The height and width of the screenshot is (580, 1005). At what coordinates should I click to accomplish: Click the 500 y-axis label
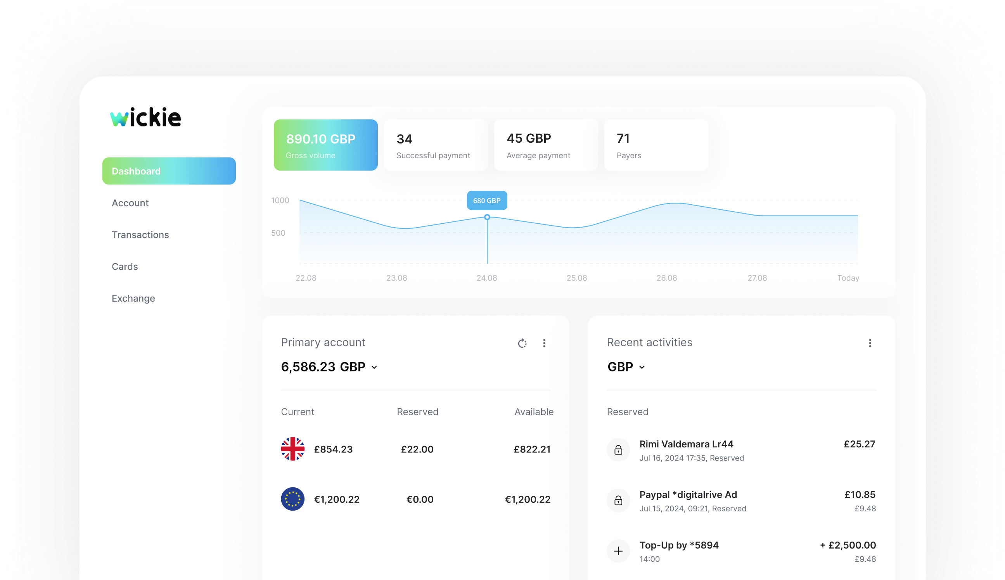[278, 233]
